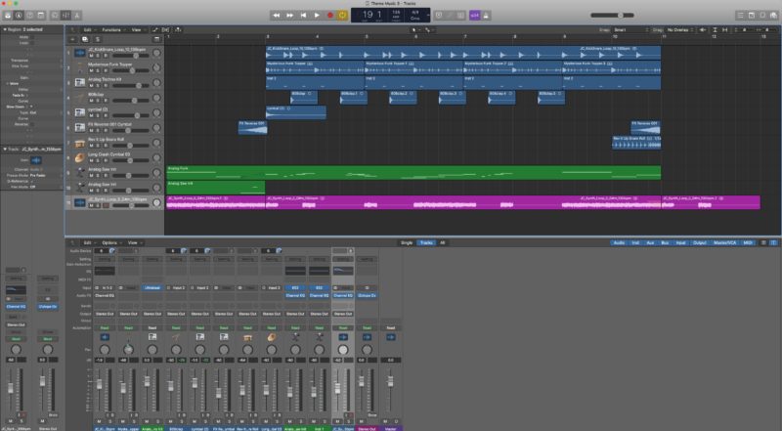Open the Snap mode dropdown set to Smart
Screen dimensions: 782x431
click(x=630, y=30)
